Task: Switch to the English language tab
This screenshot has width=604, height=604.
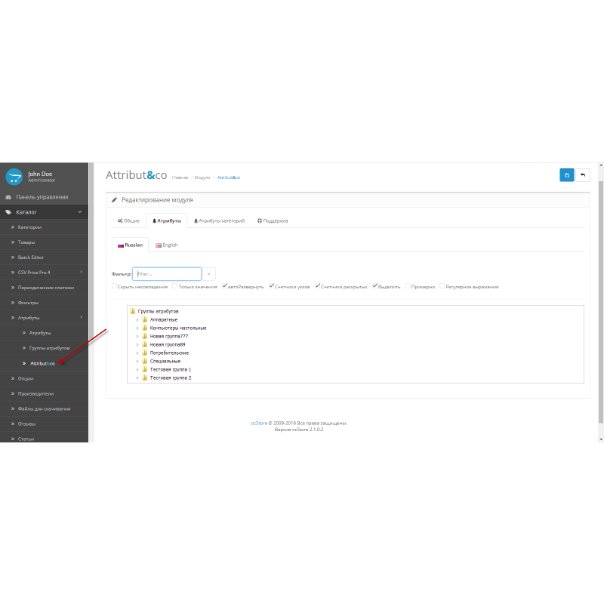Action: coord(166,245)
